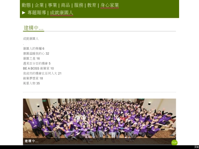
Task: Open the 服務 menu item
Action: click(x=78, y=5)
